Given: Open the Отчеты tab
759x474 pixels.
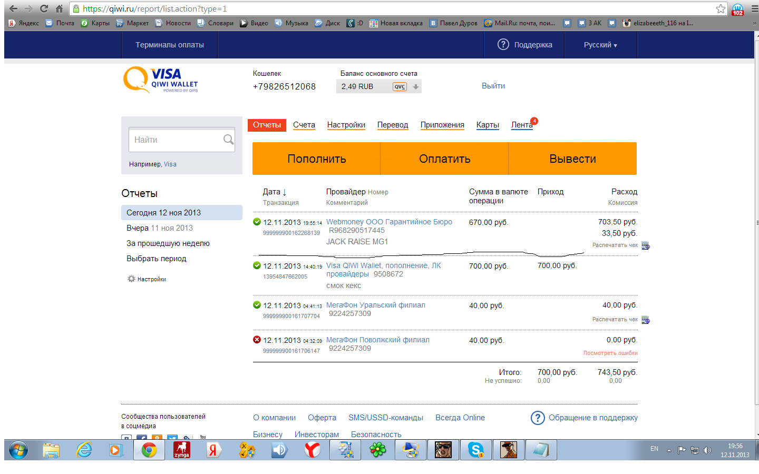Looking at the screenshot, I should point(267,125).
